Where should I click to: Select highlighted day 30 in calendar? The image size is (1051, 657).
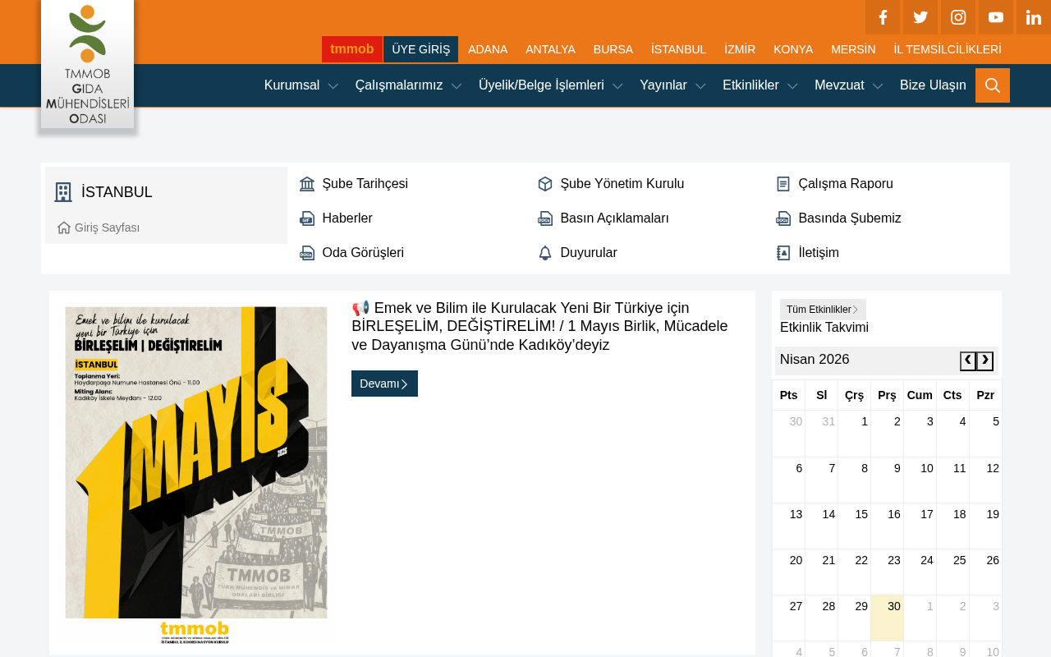click(x=887, y=618)
